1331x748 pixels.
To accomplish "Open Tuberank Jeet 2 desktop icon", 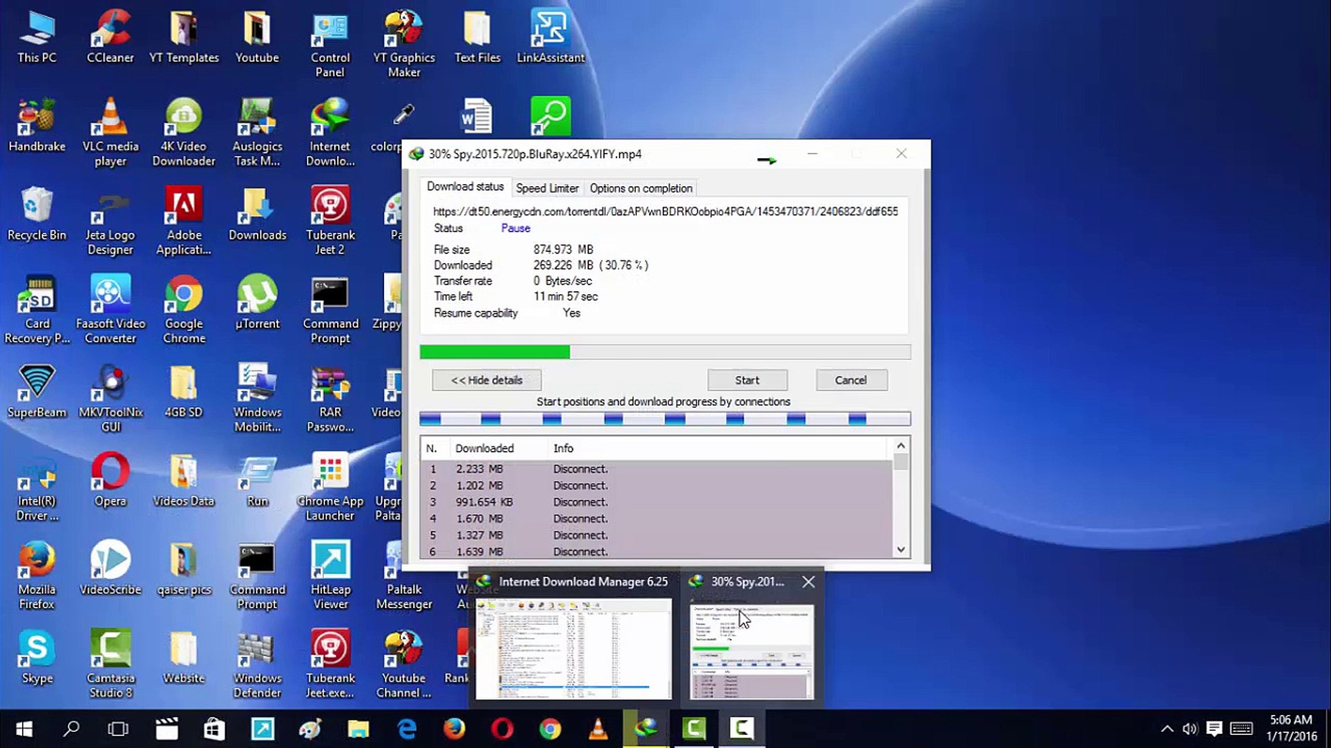I will coord(330,220).
